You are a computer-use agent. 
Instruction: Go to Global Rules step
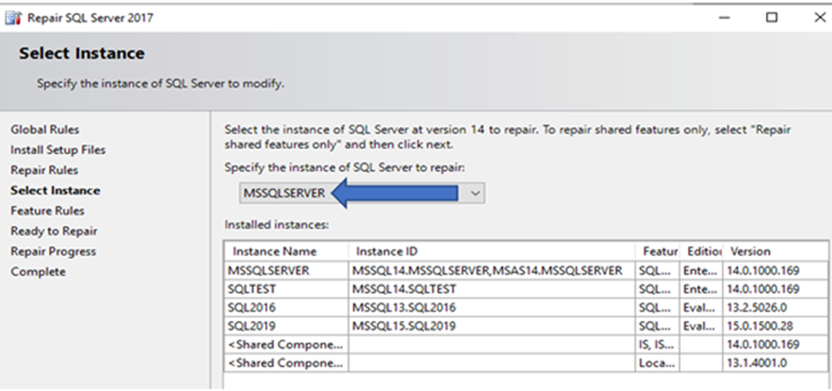coord(45,129)
